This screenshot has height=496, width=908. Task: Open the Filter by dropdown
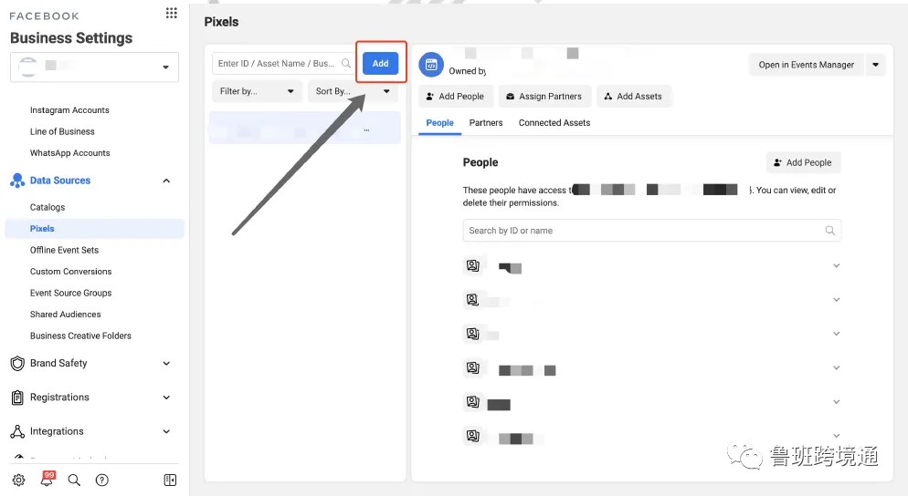[257, 91]
